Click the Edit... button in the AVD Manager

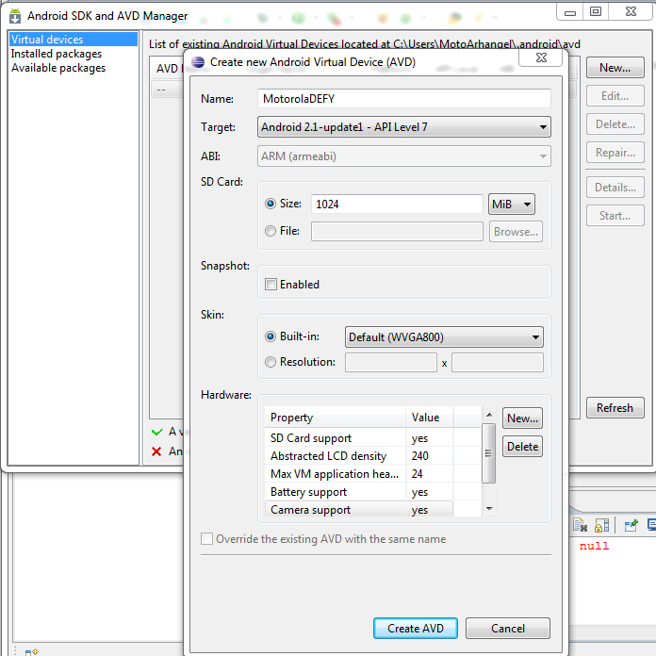615,96
